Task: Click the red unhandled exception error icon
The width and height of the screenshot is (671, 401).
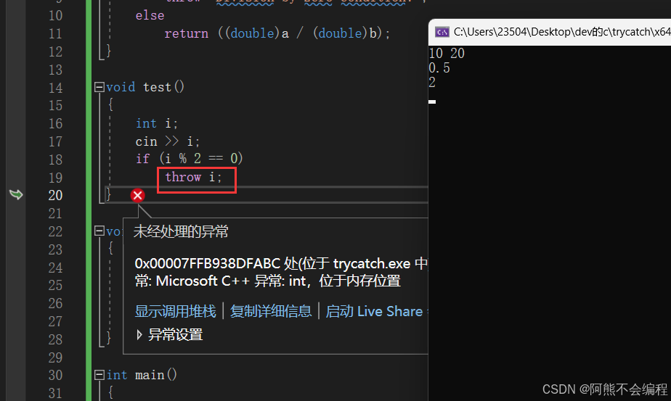Action: pos(137,195)
